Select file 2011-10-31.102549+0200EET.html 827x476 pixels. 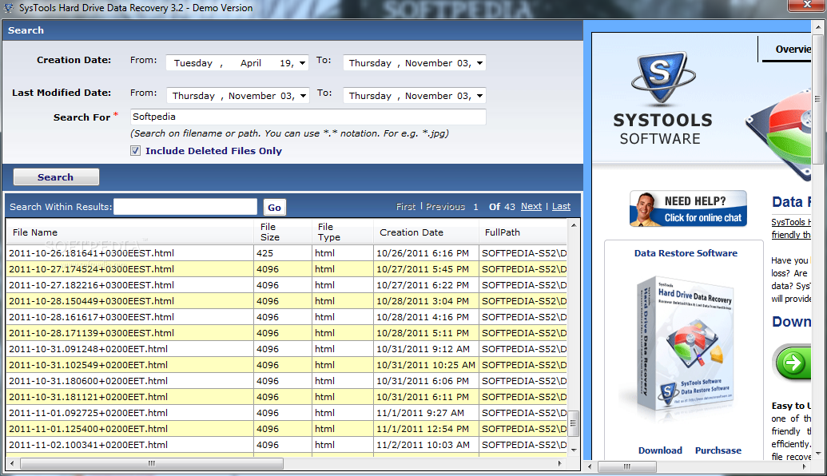[x=88, y=365]
